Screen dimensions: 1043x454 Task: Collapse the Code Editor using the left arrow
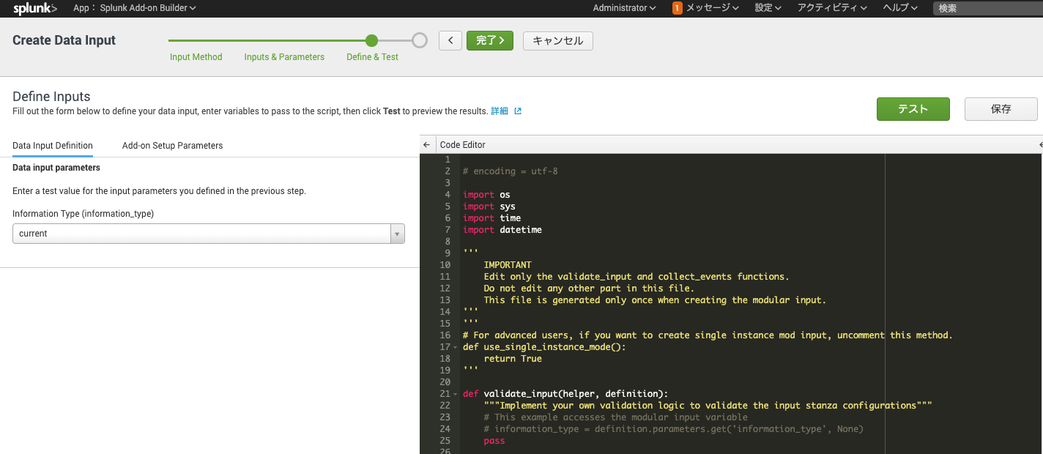[426, 144]
